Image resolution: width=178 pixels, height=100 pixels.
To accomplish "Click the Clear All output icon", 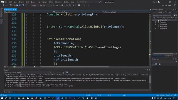I will click(x=63, y=73).
